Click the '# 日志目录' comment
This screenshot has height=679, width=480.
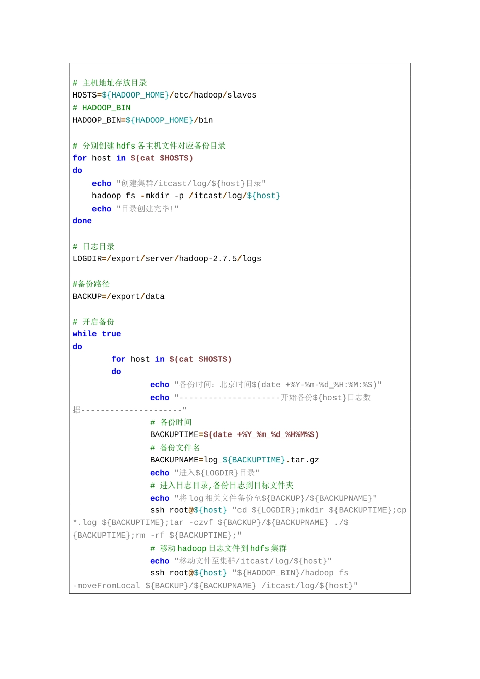click(x=93, y=247)
